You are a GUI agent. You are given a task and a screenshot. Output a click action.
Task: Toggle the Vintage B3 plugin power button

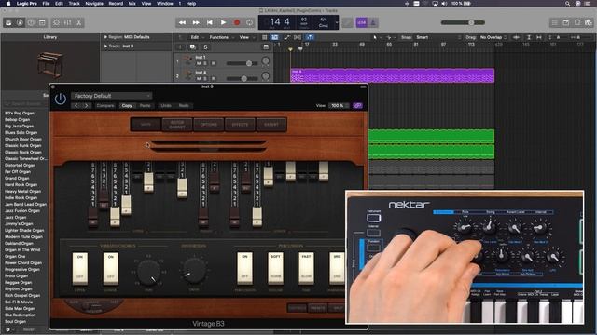(x=60, y=100)
